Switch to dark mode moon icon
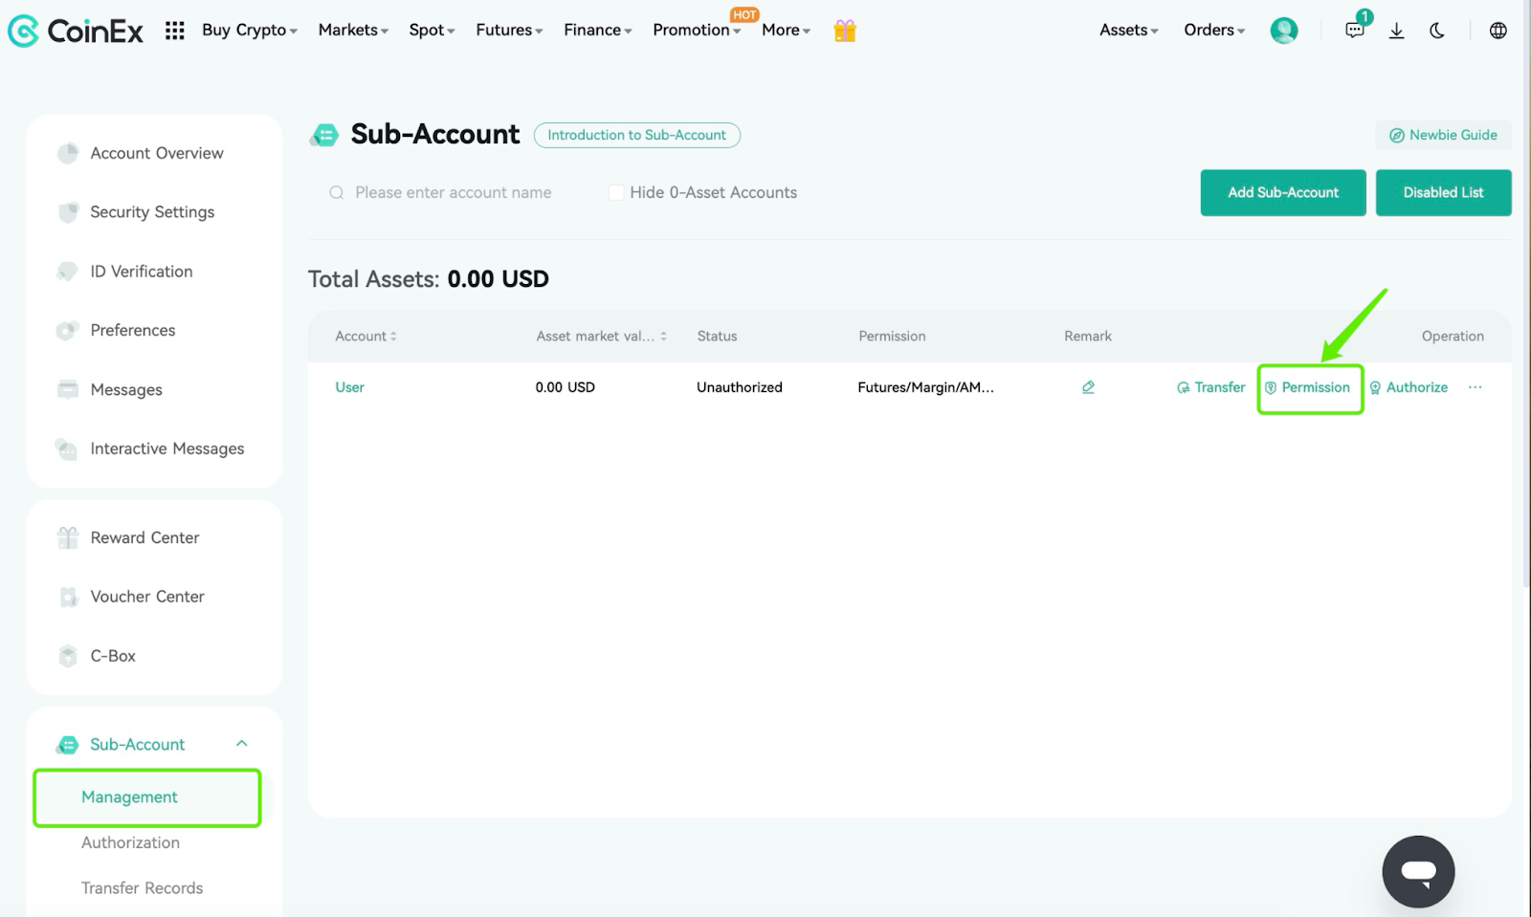 pyautogui.click(x=1437, y=31)
